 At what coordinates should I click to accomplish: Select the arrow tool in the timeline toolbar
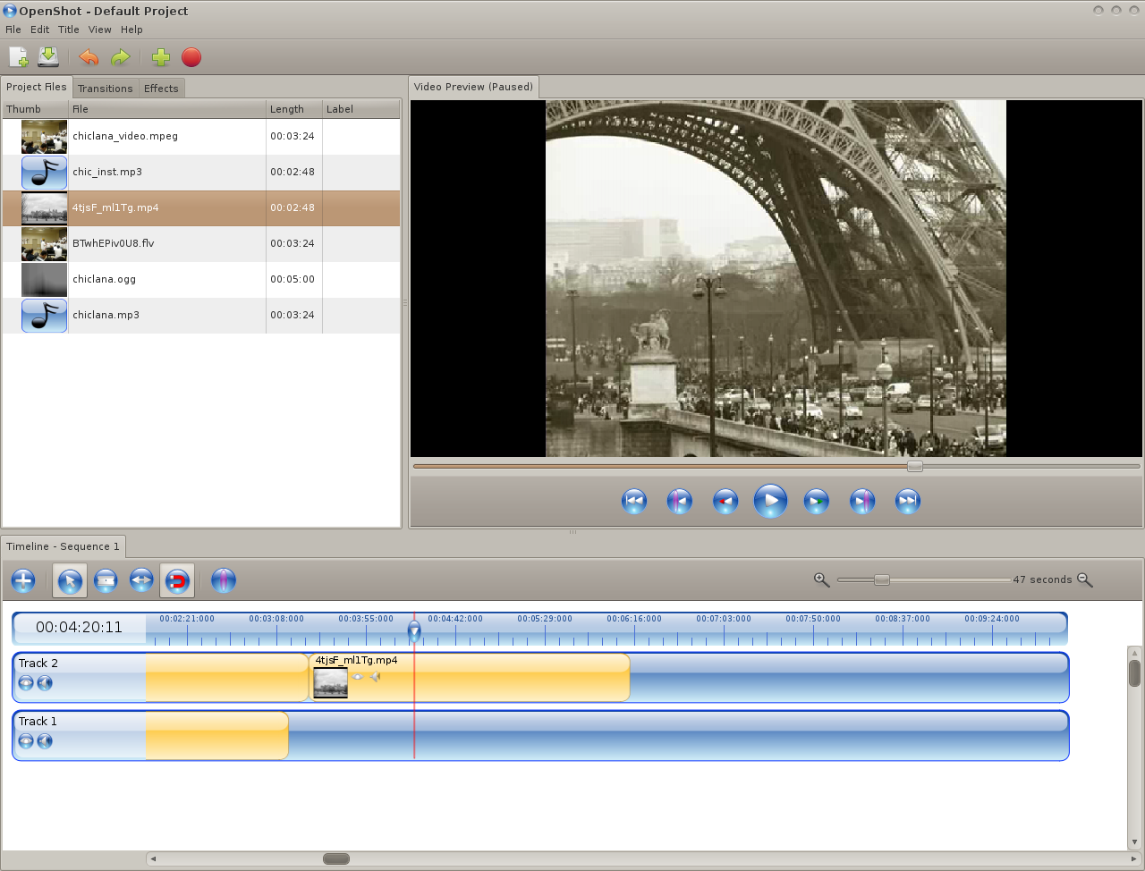[70, 580]
